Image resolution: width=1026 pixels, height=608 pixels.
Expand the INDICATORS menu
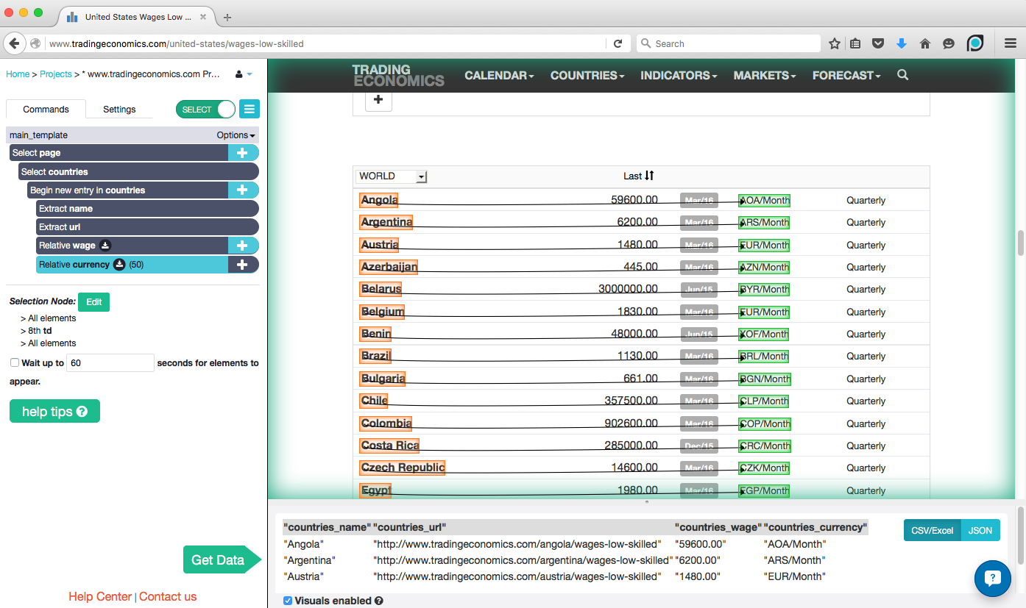[679, 75]
